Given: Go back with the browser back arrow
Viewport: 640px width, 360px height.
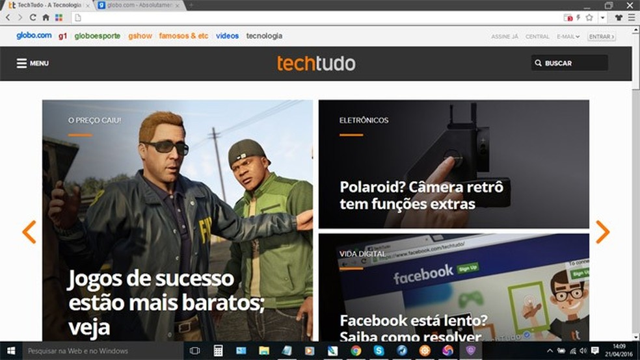Looking at the screenshot, I should [x=8, y=18].
